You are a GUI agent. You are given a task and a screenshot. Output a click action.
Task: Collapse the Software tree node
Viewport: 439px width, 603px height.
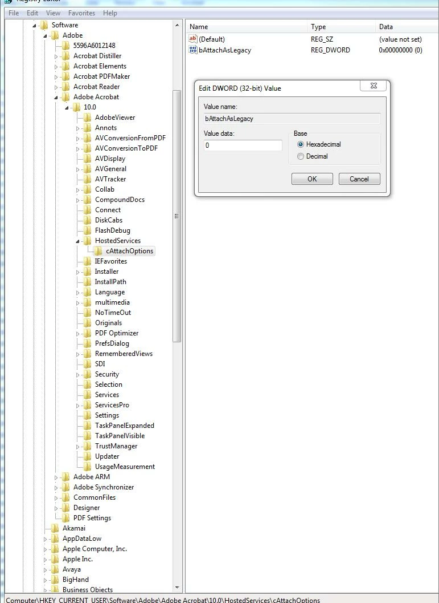point(34,26)
